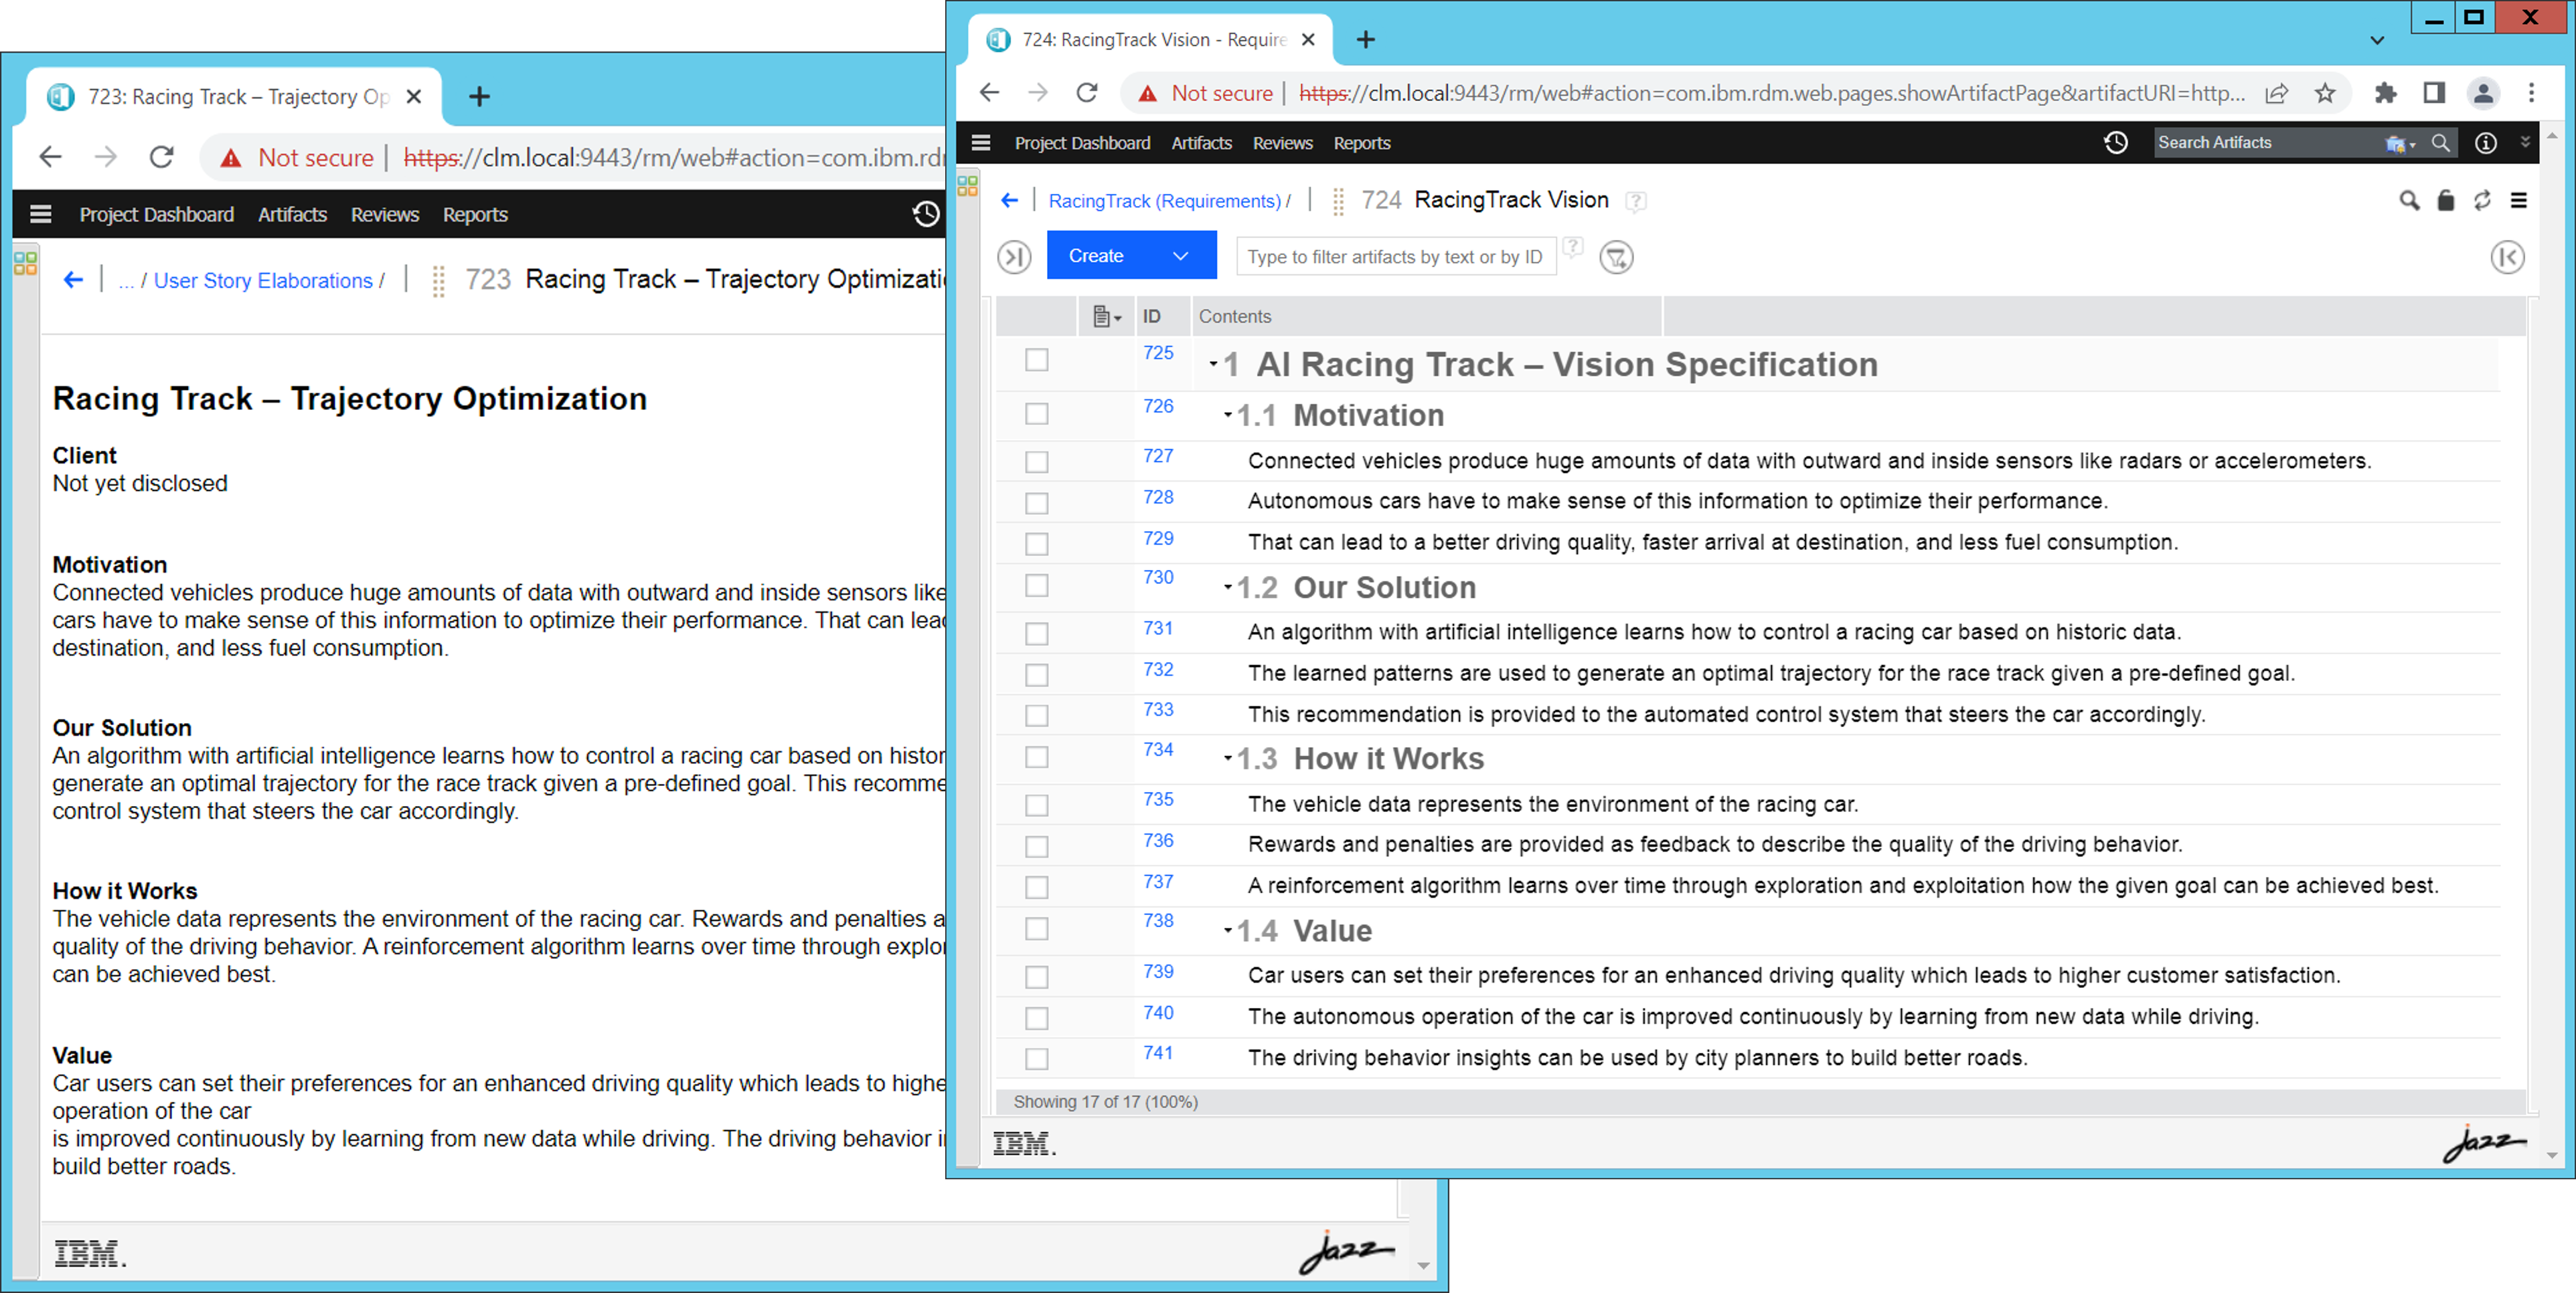Open the User Story Elaborations breadcrumb link
Viewport: 2576px width, 1293px height.
click(263, 281)
